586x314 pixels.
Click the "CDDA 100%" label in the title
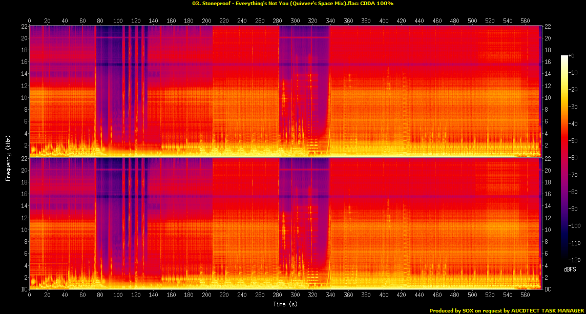[377, 4]
